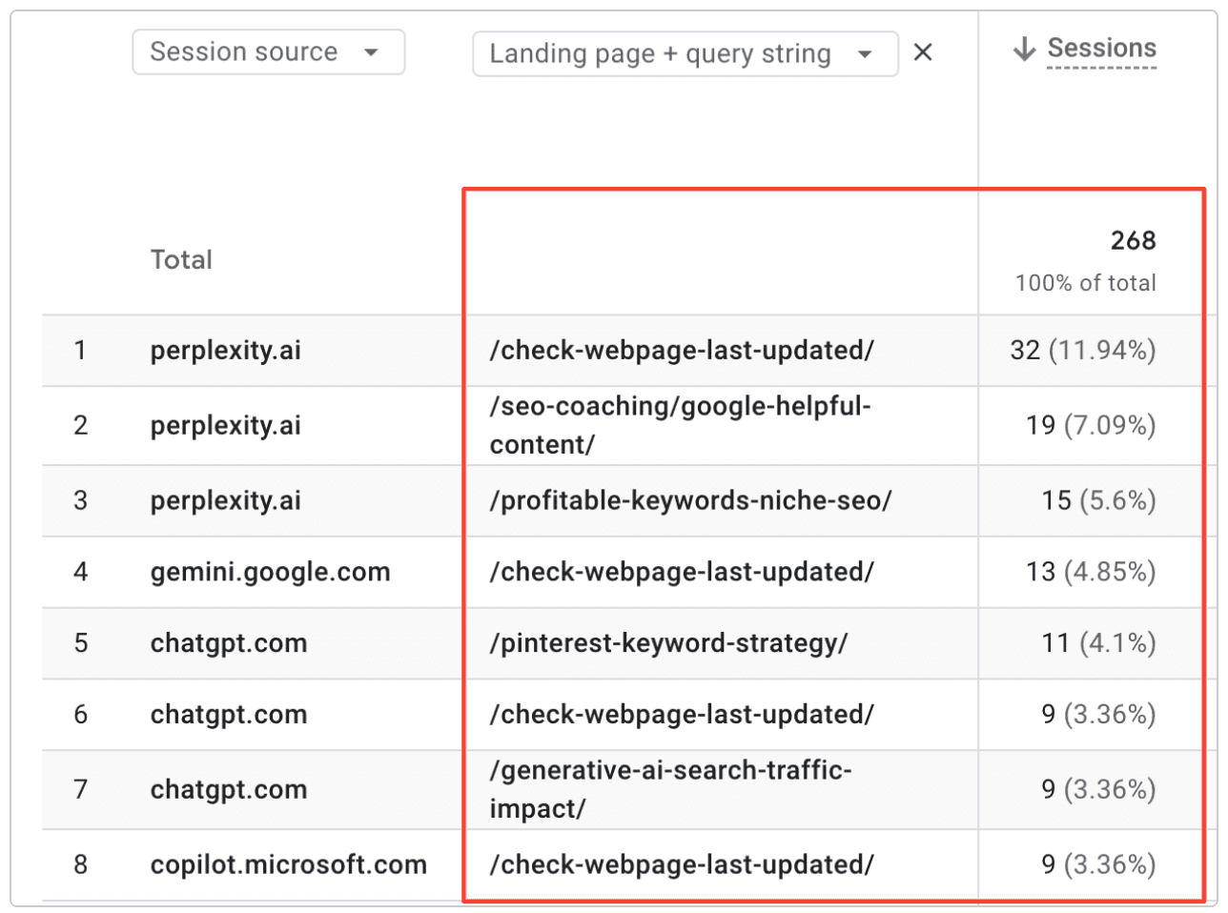Screen dimensions: 1228x913
Task: Click the /pinterest-keyword-strategy/ landing page
Action: tap(668, 643)
